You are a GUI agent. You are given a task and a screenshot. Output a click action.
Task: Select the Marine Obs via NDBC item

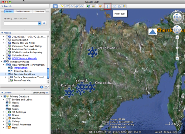click(24, 43)
